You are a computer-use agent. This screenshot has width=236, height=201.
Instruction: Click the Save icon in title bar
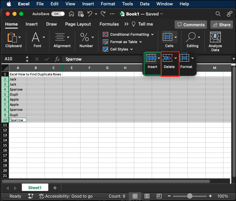tap(81, 14)
